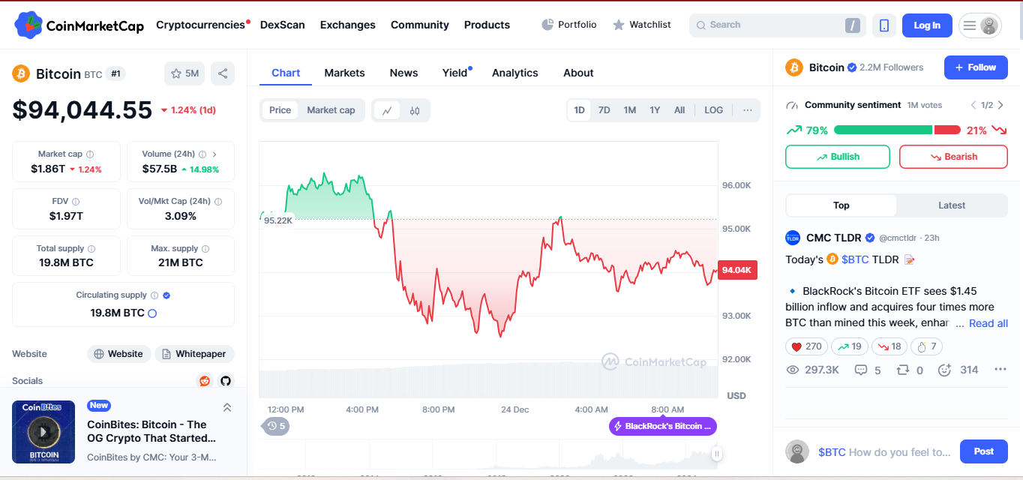Click the mobile app phone icon
Viewport: 1023px width, 480px height.
pyautogui.click(x=884, y=25)
